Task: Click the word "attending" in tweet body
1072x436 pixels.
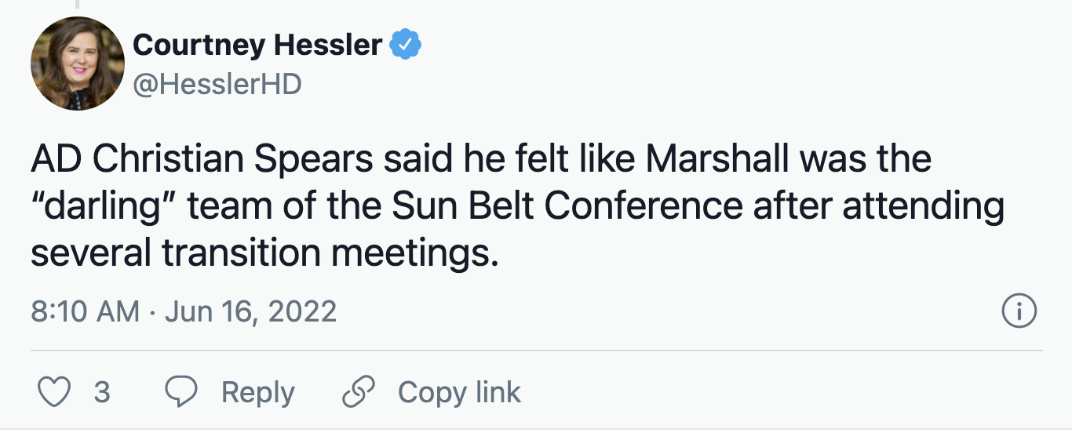Action: (x=923, y=206)
